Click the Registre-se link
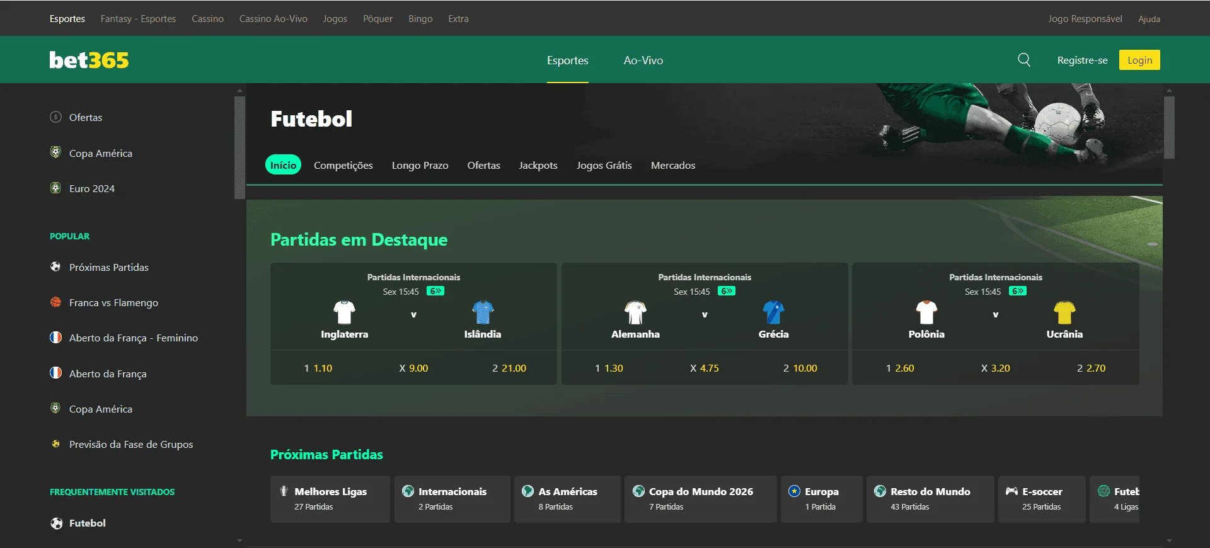Screen dimensions: 1210x548 pyautogui.click(x=1082, y=60)
